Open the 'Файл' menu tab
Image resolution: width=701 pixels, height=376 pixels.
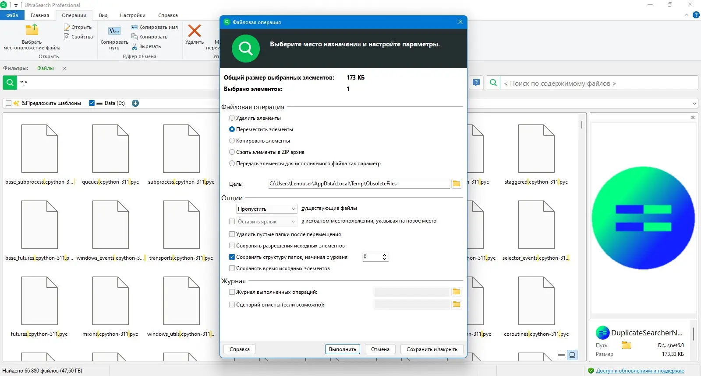[12, 15]
